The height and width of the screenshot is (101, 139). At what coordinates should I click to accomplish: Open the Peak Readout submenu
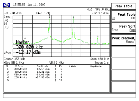(x=123, y=40)
